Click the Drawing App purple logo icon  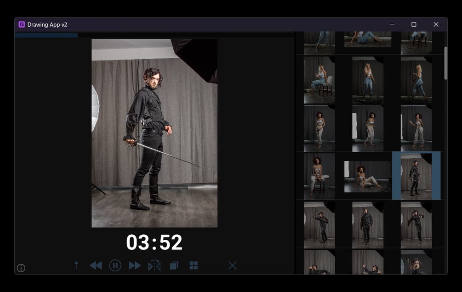(22, 24)
